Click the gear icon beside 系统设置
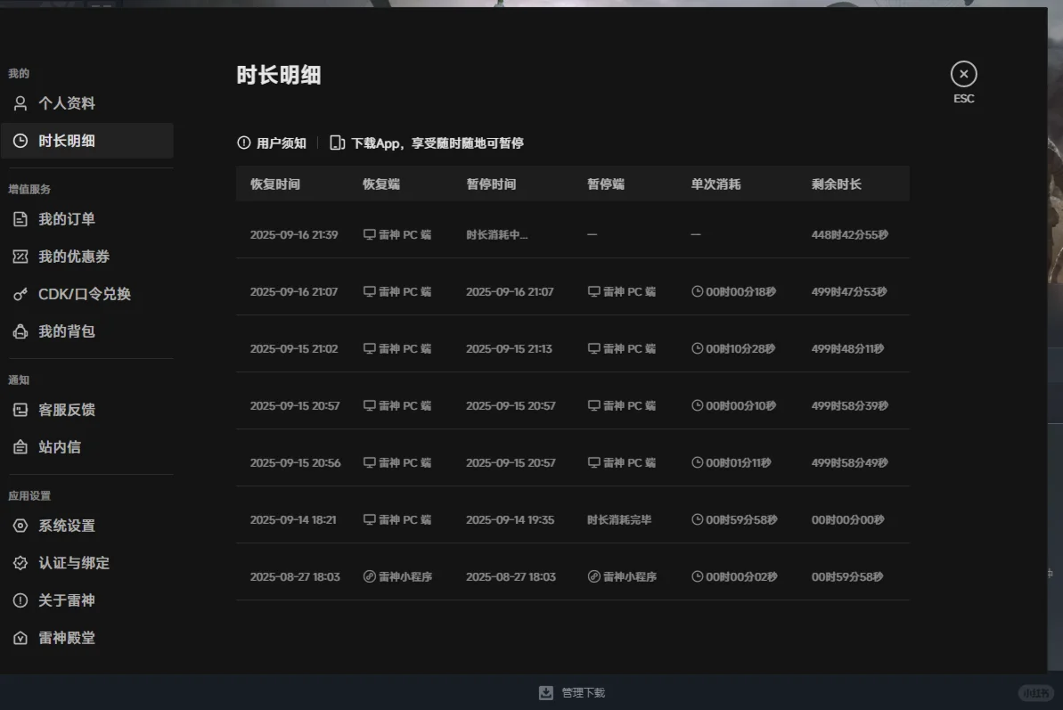1063x710 pixels. [20, 526]
